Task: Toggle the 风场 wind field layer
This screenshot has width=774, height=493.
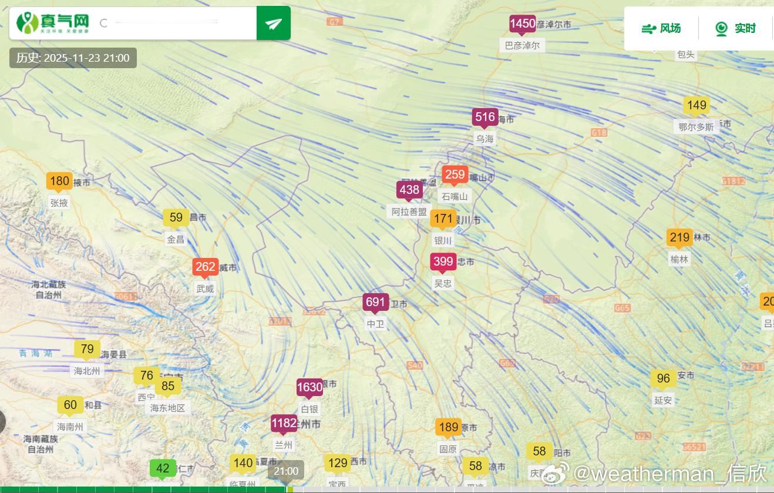Action: click(x=661, y=28)
